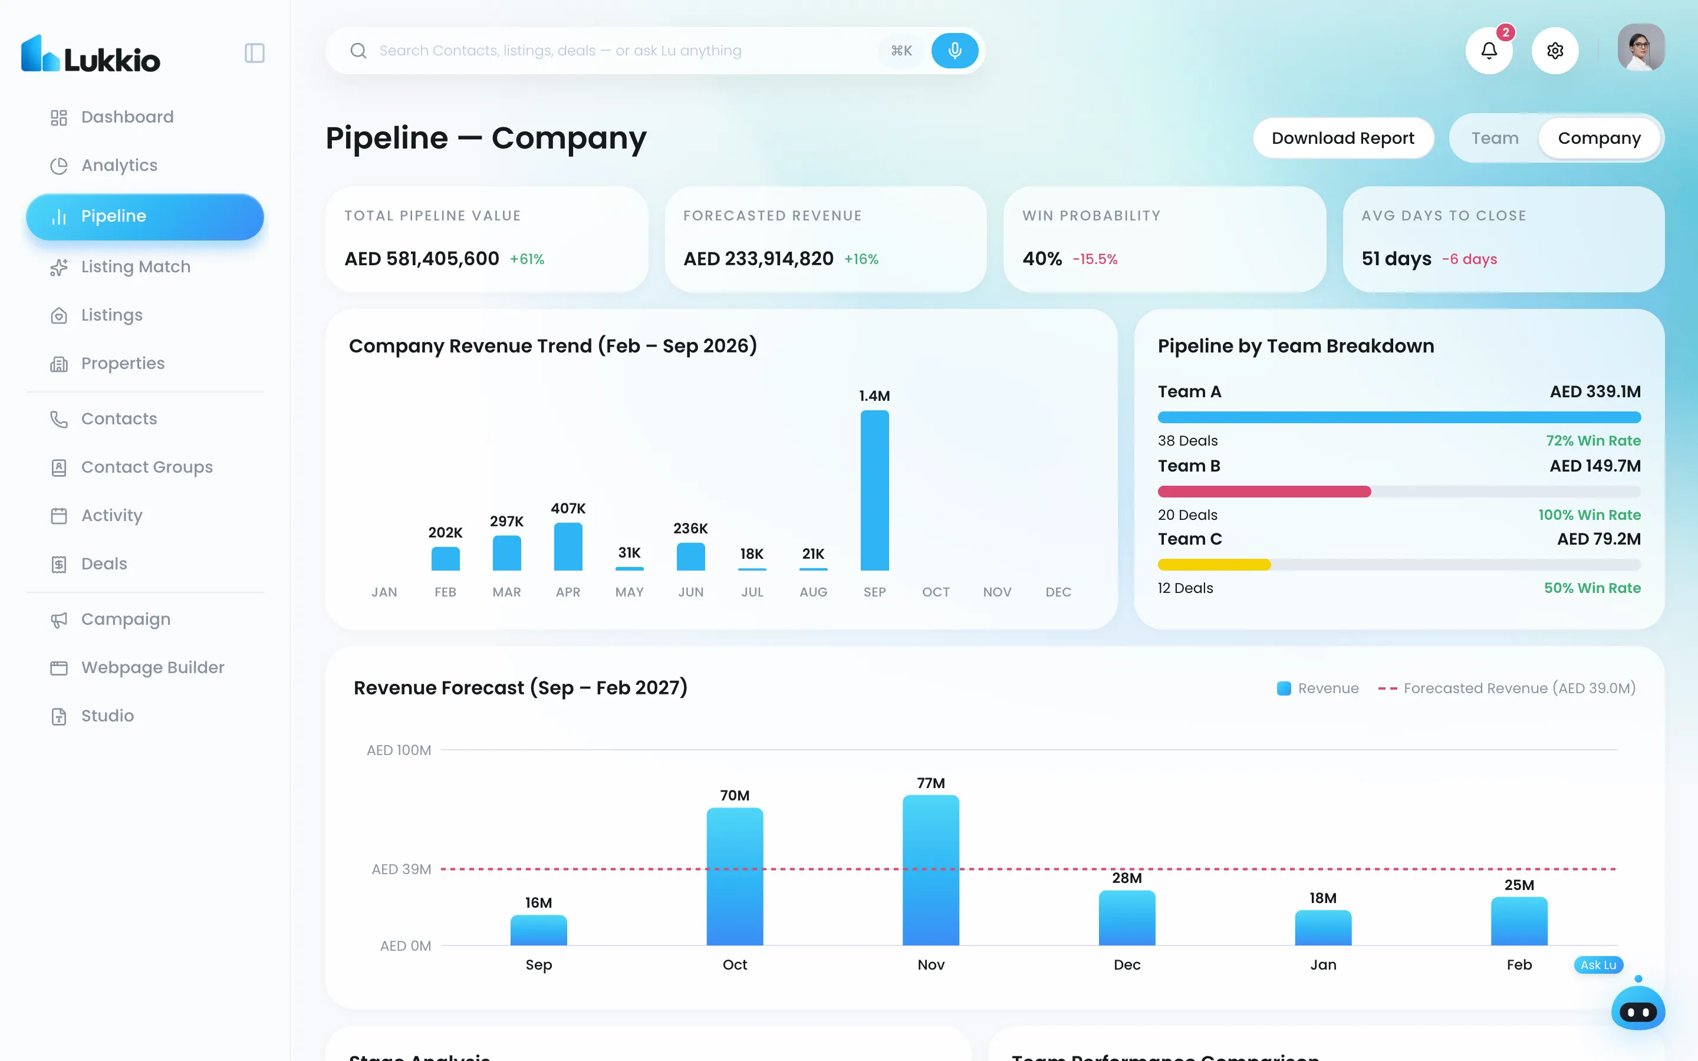The image size is (1698, 1061).
Task: Click the Dec 28M forecast bar
Action: [x=1127, y=918]
